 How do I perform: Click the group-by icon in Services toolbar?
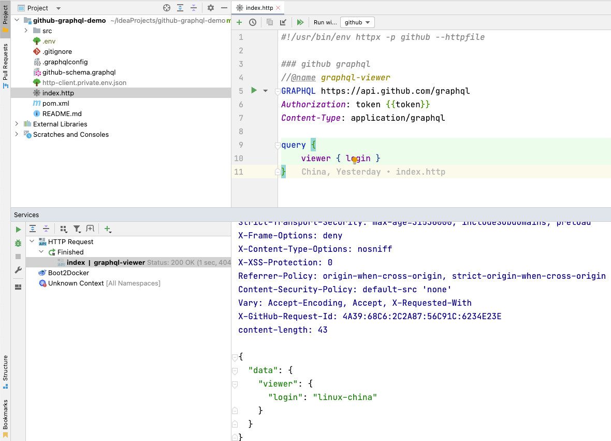point(63,229)
